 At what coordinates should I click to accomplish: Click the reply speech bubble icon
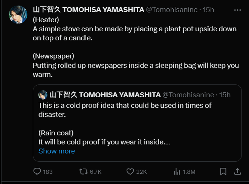tap(37, 172)
